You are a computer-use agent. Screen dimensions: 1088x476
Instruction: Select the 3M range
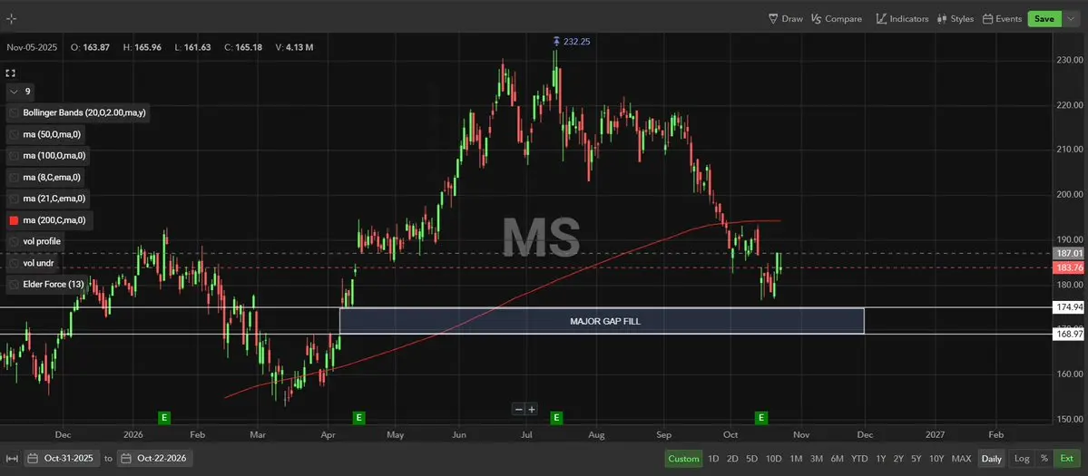[x=817, y=458]
